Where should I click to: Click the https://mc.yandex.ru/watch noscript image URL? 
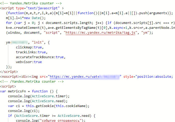(x=85, y=77)
